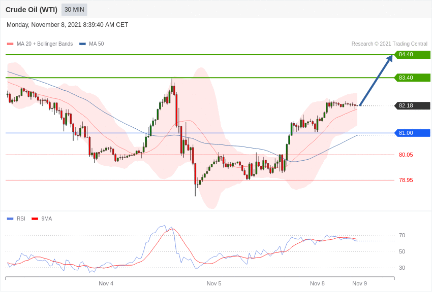This screenshot has width=432, height=292.
Task: Click the 30 MIN timeframe badge
Action: 74,10
